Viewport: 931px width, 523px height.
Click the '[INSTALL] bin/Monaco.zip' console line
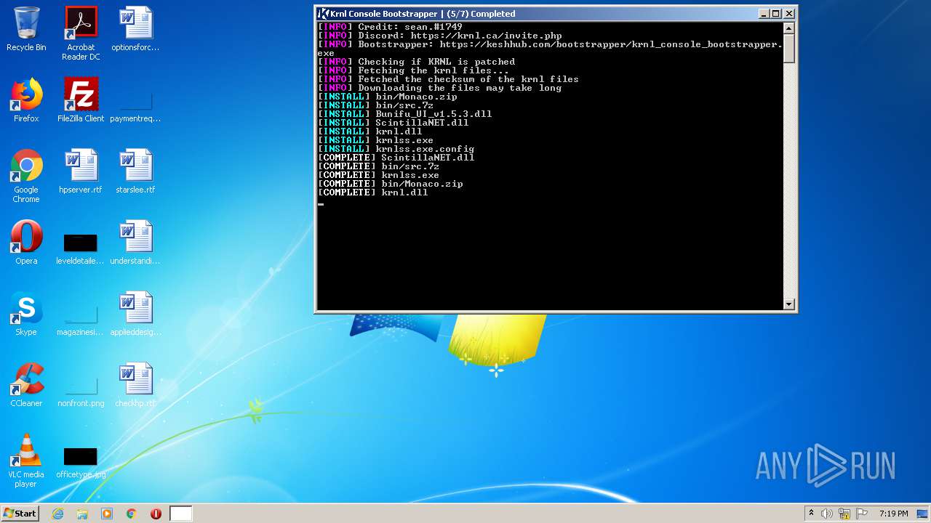(387, 97)
